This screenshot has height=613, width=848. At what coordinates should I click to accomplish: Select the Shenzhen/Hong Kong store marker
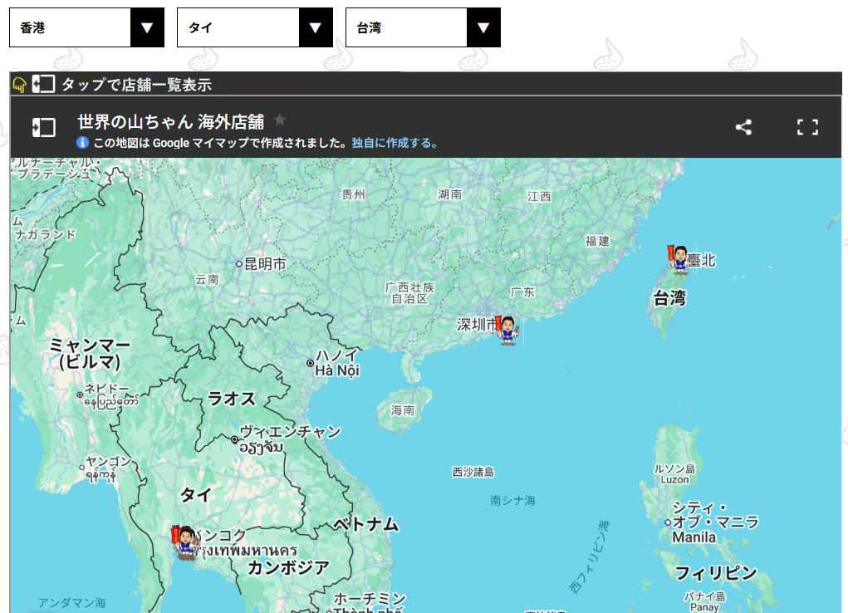[507, 330]
